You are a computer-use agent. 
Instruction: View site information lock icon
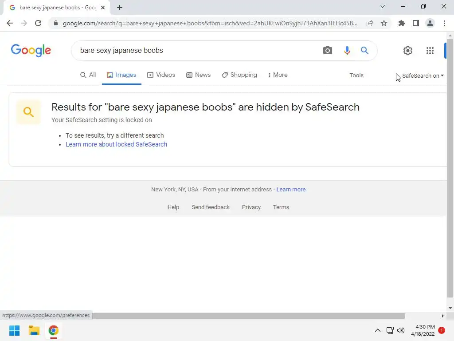(x=56, y=23)
